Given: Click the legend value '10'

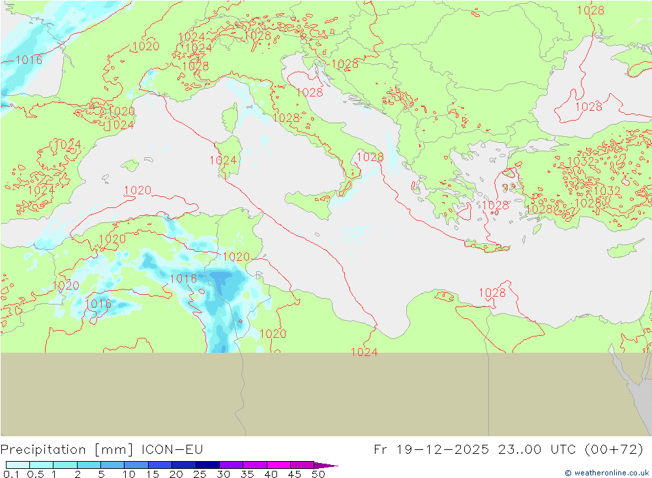Looking at the screenshot, I should point(129,474).
